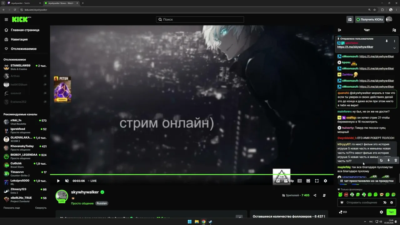The width and height of the screenshot is (400, 225).
Task: Collapse the chat panel with arrow icon
Action: pos(339,30)
